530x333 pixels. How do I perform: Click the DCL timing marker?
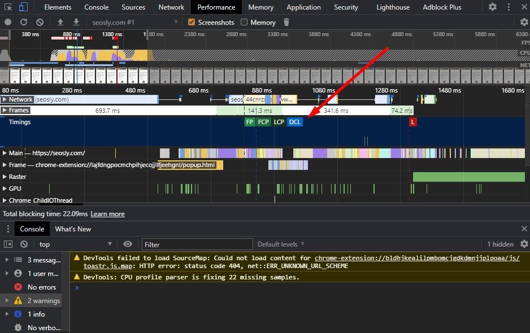point(295,122)
